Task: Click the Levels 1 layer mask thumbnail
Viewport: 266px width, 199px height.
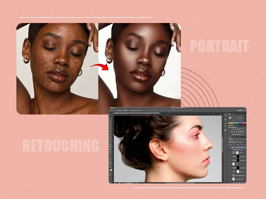Action: pos(238,172)
